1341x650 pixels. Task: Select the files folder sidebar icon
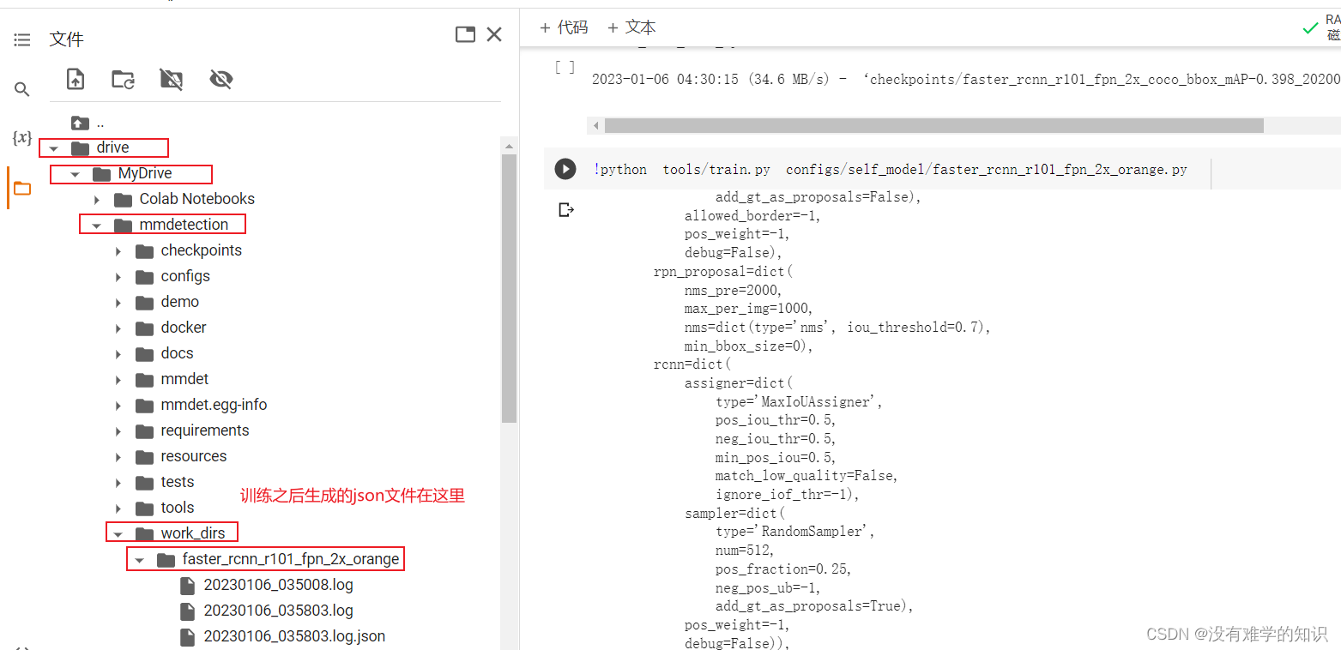tap(22, 189)
